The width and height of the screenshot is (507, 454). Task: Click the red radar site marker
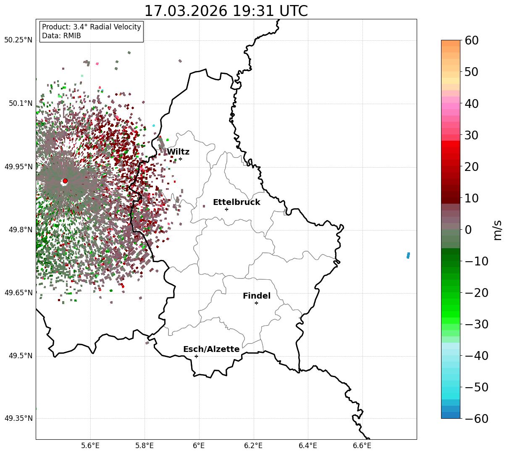tap(65, 181)
